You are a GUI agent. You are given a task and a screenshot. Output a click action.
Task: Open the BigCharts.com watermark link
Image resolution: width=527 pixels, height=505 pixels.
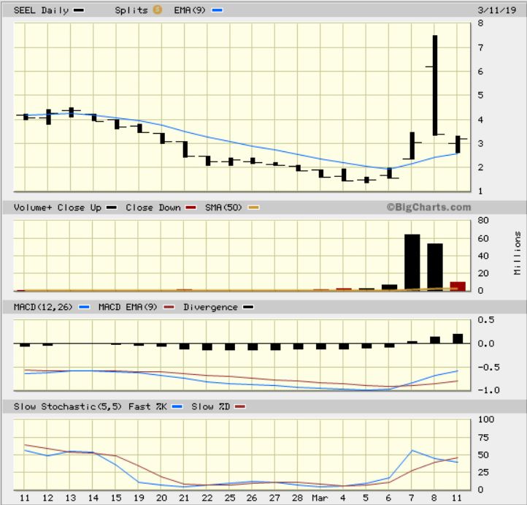pos(428,208)
